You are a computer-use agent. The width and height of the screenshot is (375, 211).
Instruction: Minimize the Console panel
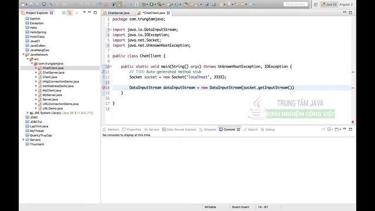[x=345, y=129]
